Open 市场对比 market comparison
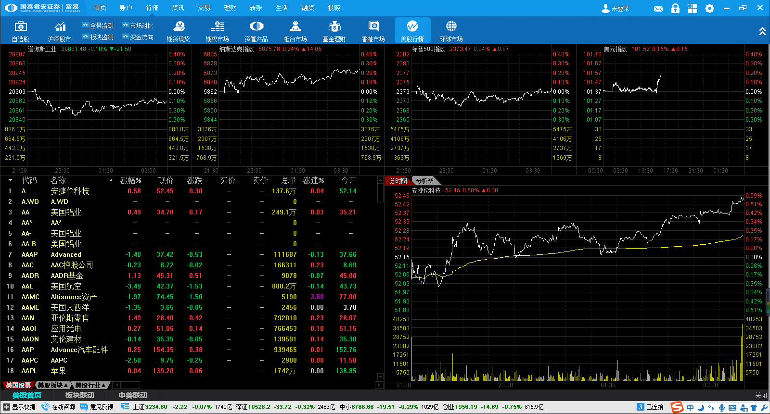The image size is (770, 414). coord(138,25)
